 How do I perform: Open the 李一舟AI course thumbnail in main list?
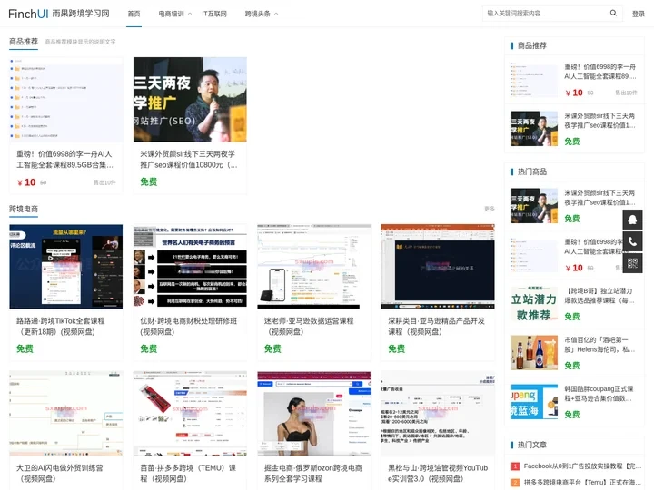pyautogui.click(x=66, y=100)
